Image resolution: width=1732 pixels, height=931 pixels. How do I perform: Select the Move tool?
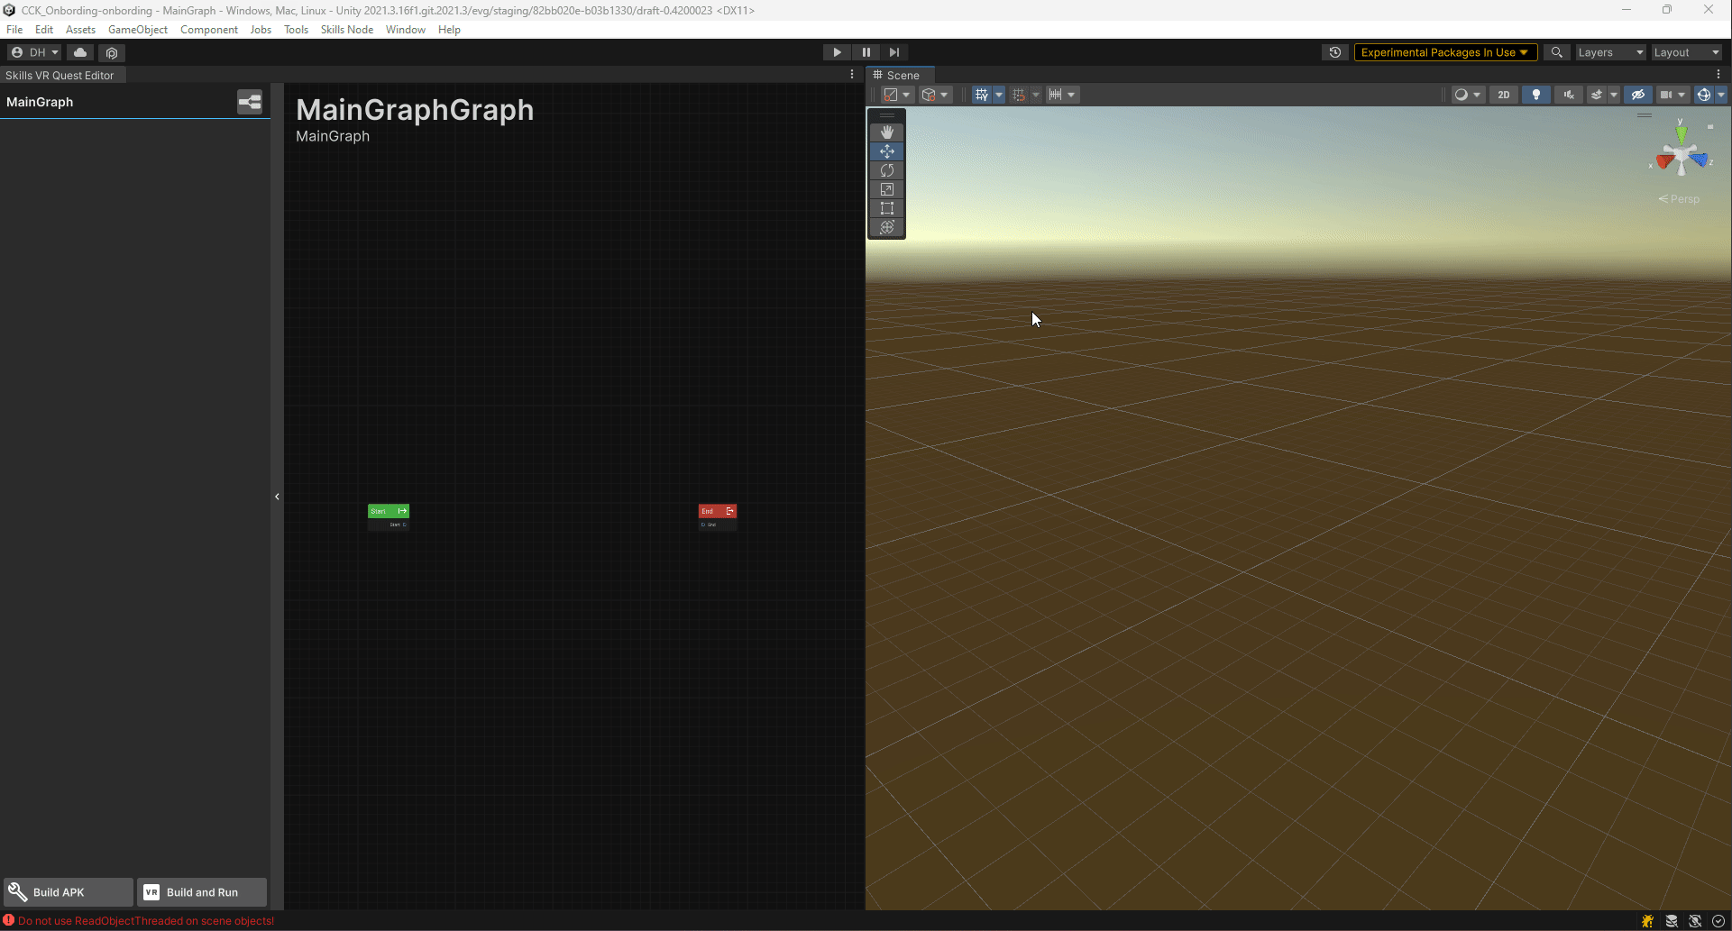pyautogui.click(x=887, y=151)
